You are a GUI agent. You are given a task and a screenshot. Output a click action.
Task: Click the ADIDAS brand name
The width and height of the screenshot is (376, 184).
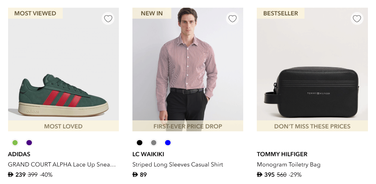point(19,154)
